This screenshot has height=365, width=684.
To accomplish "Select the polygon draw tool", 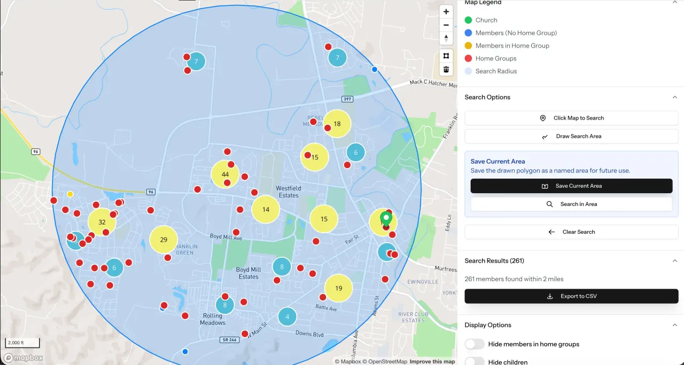I will (x=446, y=56).
